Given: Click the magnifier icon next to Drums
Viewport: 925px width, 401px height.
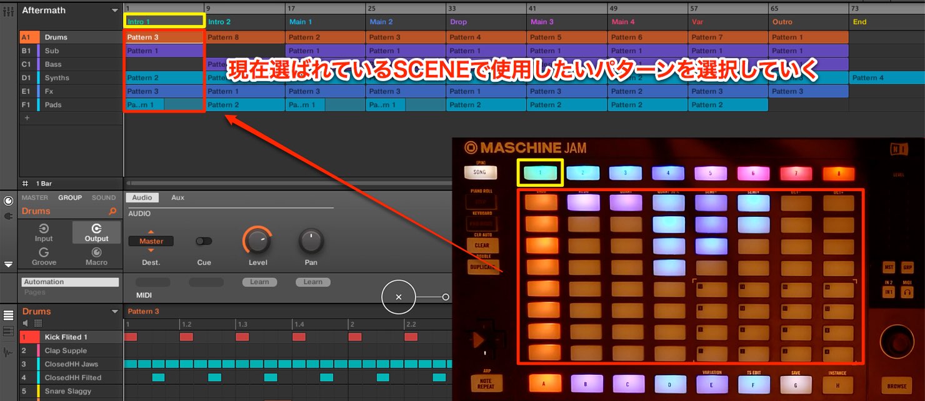Looking at the screenshot, I should click(x=112, y=211).
